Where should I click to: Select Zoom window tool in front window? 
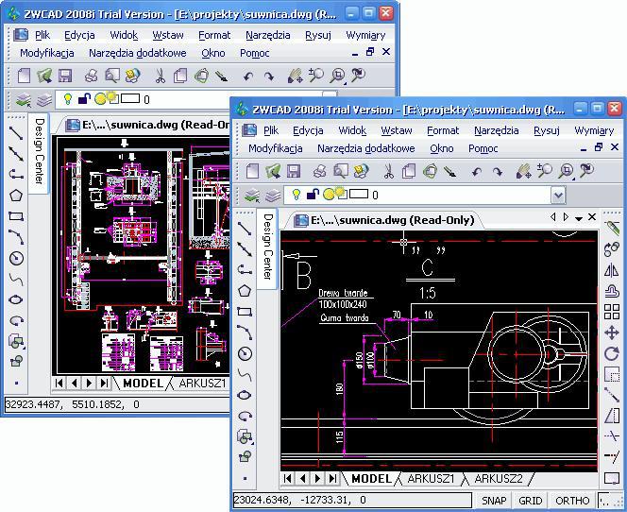566,171
